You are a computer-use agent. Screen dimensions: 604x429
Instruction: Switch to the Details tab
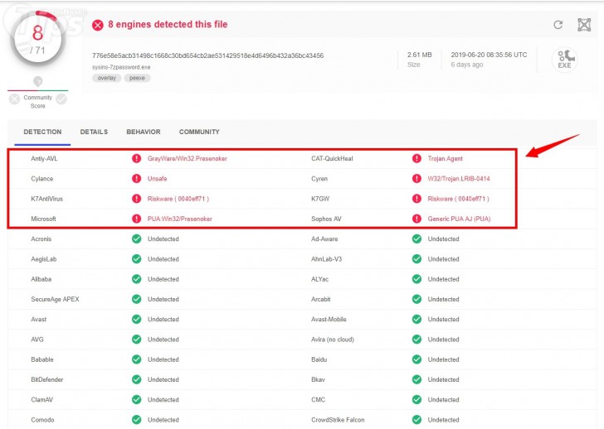point(94,132)
